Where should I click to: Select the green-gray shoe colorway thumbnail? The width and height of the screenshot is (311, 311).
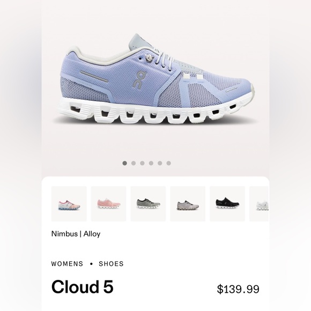[148, 204]
